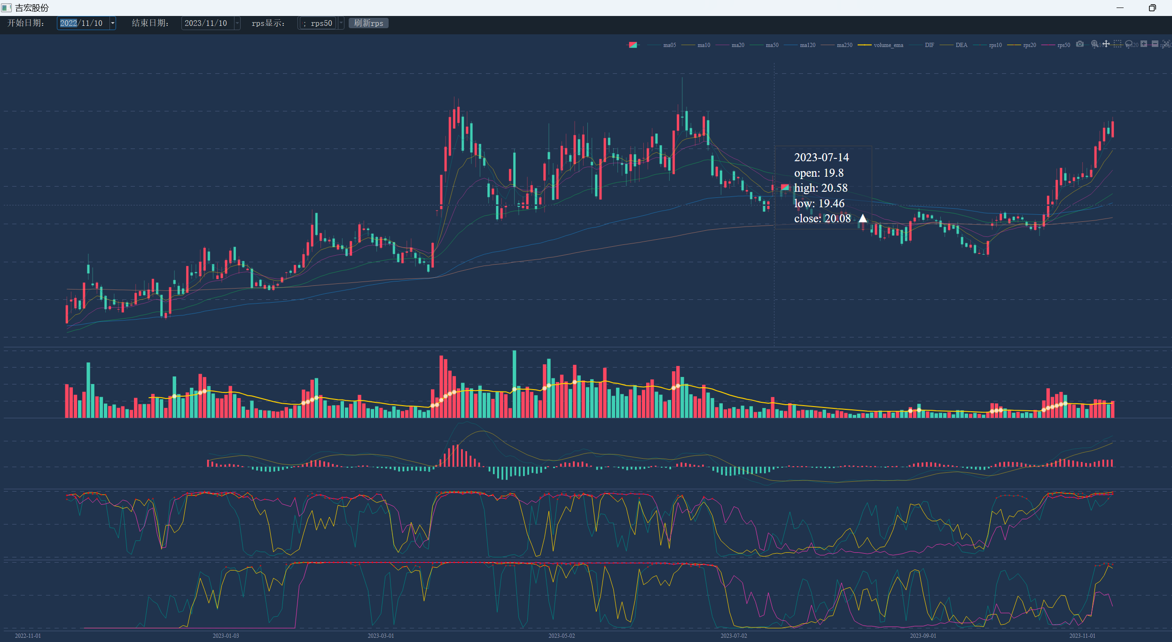Toggle ma05 line visibility in legend
1172x642 pixels.
663,45
